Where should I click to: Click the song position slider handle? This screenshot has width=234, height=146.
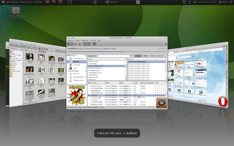125,52
